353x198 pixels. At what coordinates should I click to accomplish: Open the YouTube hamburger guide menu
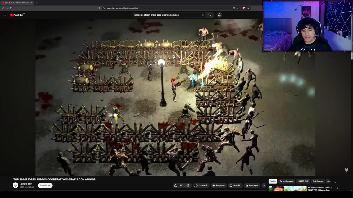[5, 15]
